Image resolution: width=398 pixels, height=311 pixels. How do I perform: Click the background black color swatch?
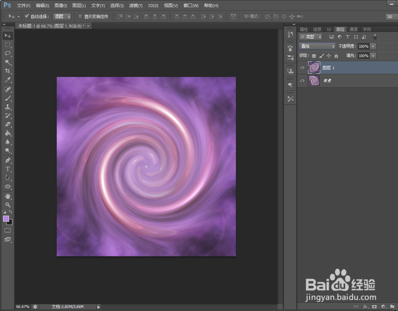point(10,223)
